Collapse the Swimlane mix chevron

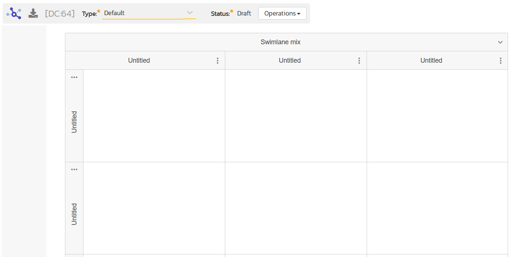tap(500, 42)
